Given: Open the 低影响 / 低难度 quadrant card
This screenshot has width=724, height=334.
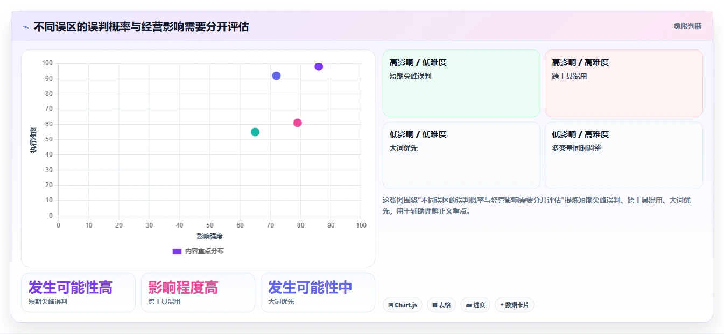Looking at the screenshot, I should coord(461,155).
